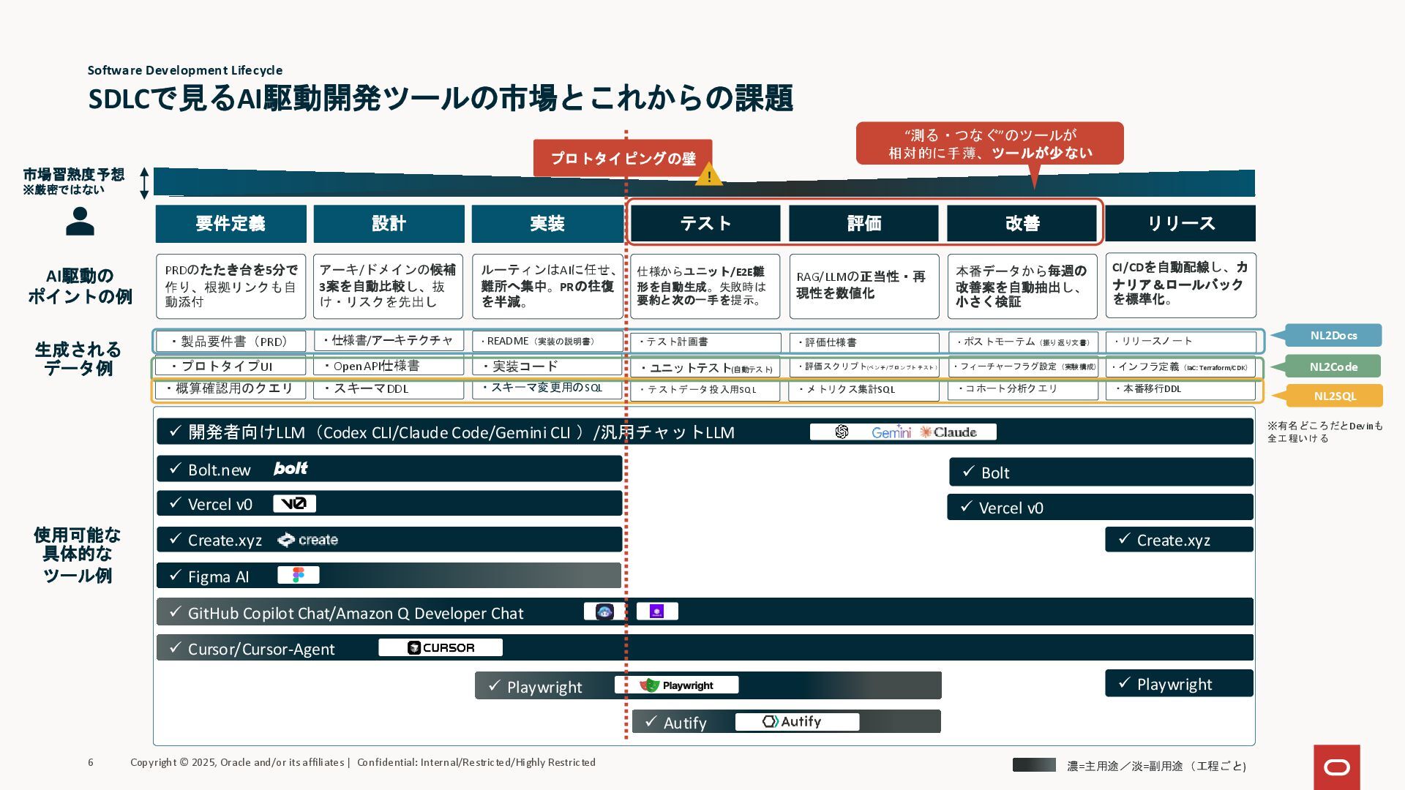Select the 評価 phase header
Image resolution: width=1405 pixels, height=790 pixels.
coord(863,223)
